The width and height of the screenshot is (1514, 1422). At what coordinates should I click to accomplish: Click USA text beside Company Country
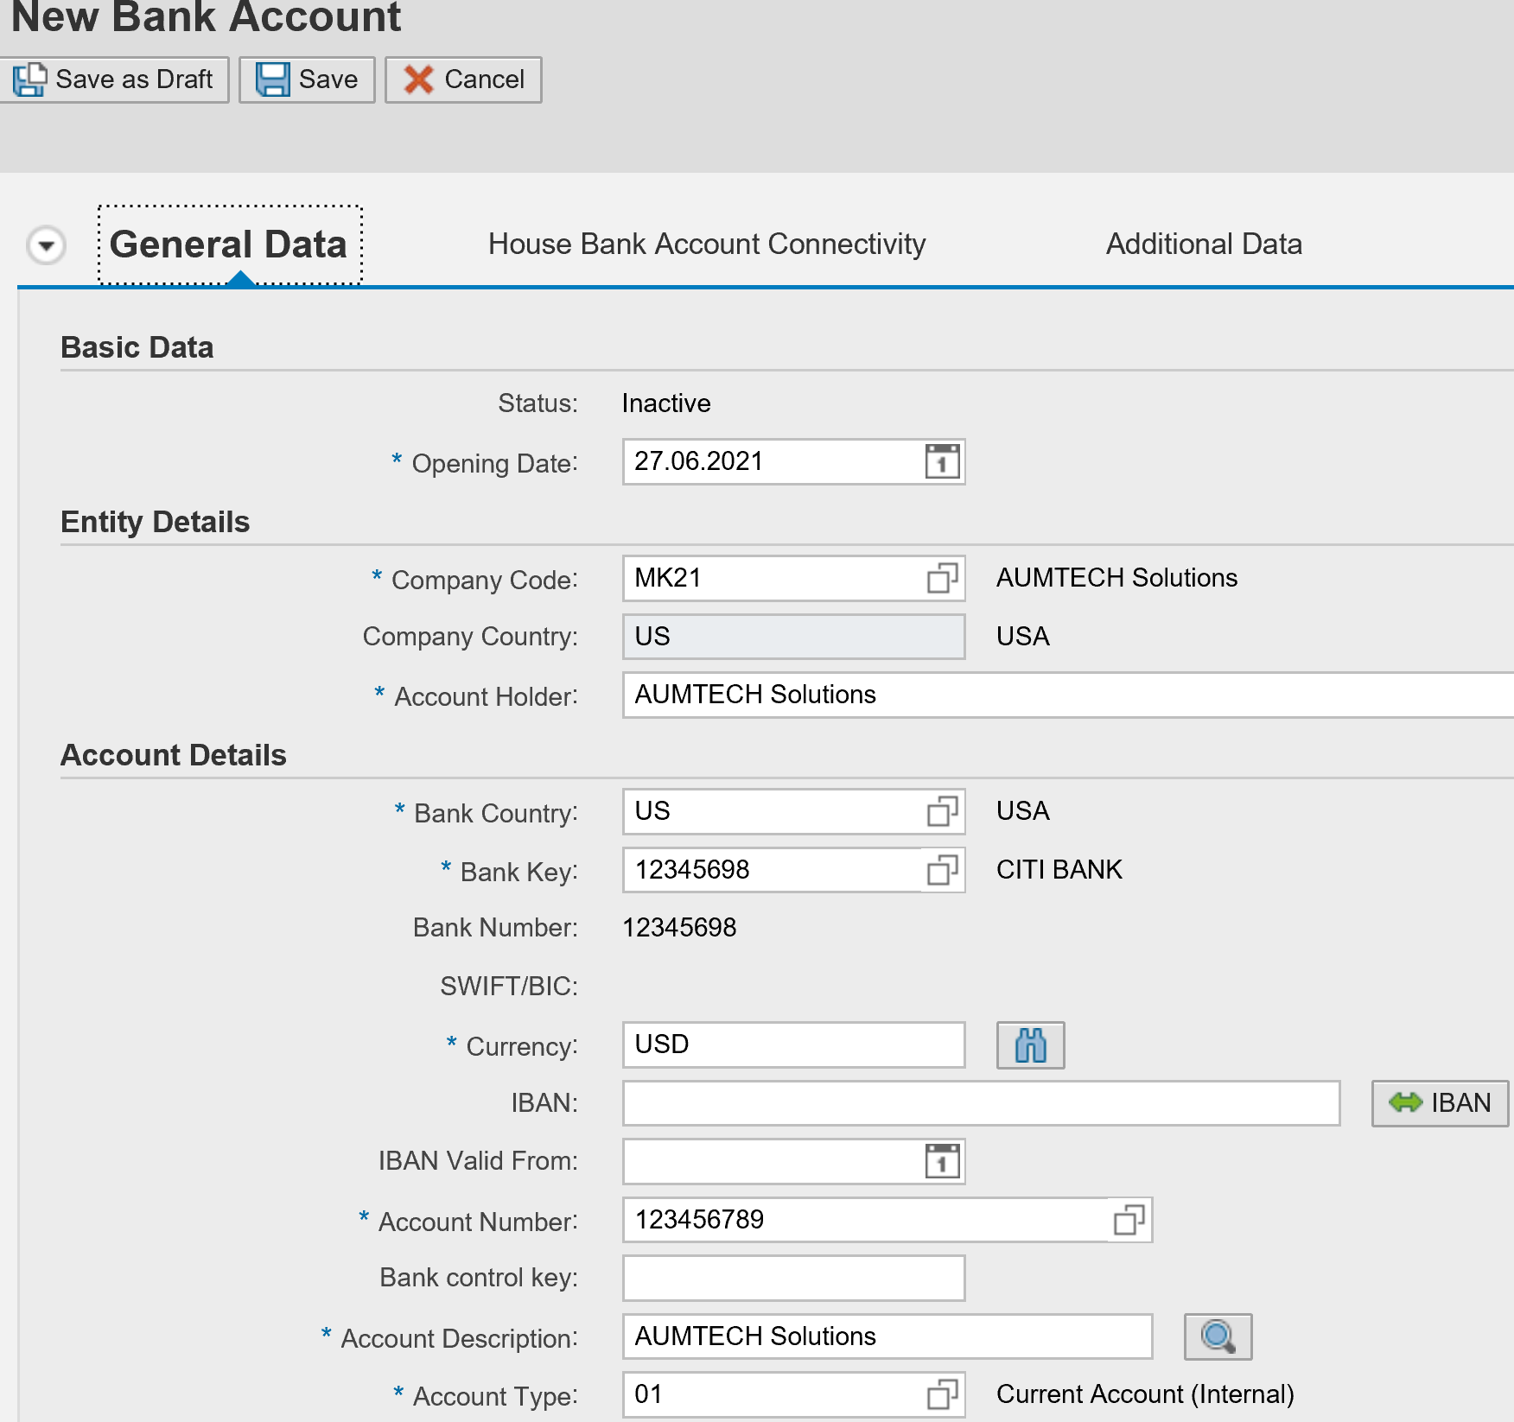click(1023, 636)
